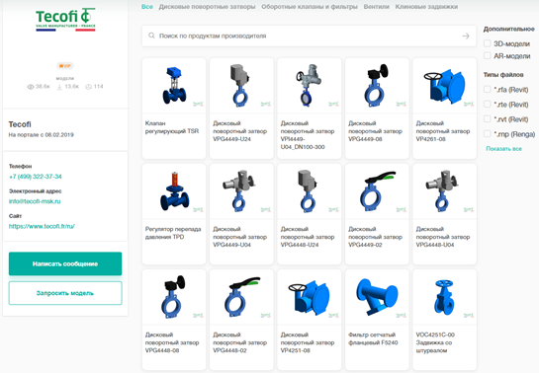
Task: Check the *.rte (Revit) file type
Action: [x=487, y=104]
